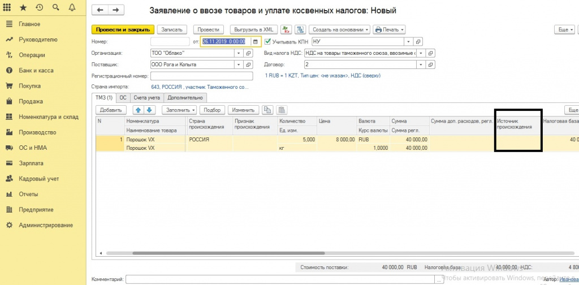The width and height of the screenshot is (579, 285).
Task: Open top Еще dropdown menu
Action: [x=565, y=29]
